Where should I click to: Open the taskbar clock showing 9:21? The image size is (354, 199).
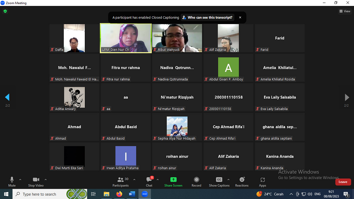coord(331,194)
